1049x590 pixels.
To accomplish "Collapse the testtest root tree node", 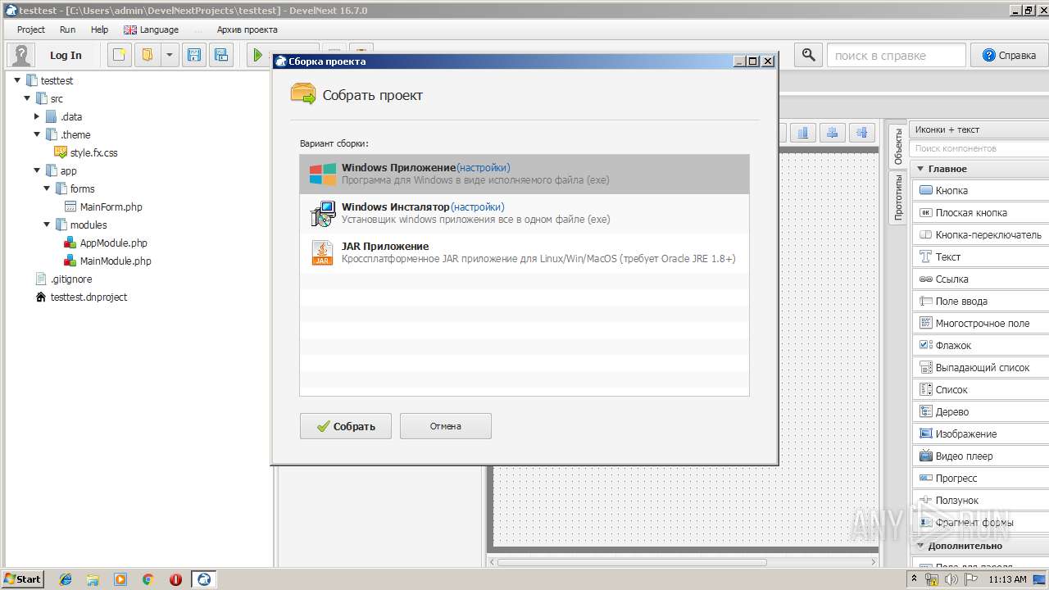I will coord(17,80).
